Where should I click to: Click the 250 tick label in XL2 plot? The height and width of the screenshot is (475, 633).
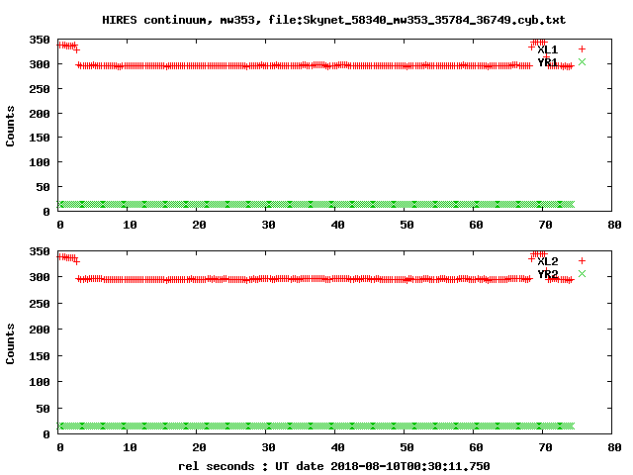(x=40, y=304)
